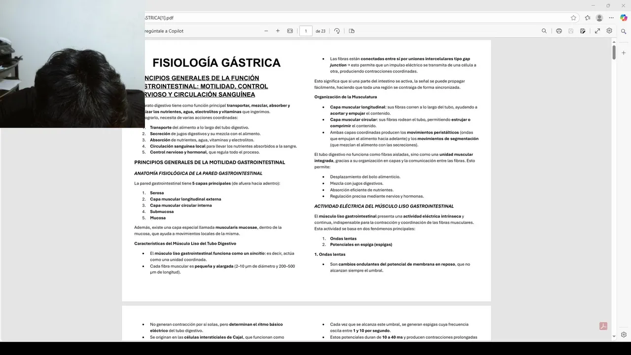This screenshot has width=631, height=355.
Task: Click "Regulación precisa mediante nervios y hormonas."
Action: click(x=377, y=196)
